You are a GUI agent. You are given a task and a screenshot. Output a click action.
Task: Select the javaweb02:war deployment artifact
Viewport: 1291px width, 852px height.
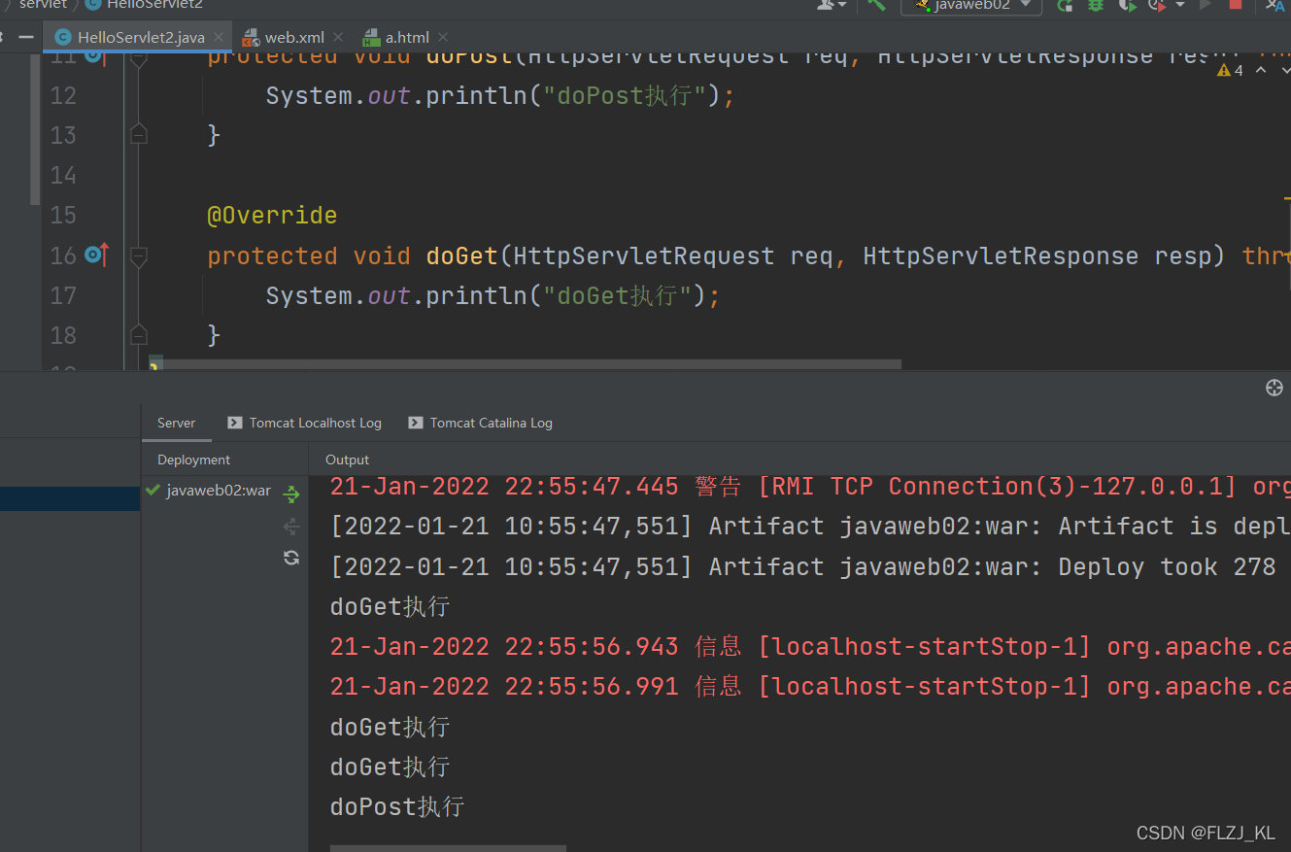pyautogui.click(x=219, y=490)
